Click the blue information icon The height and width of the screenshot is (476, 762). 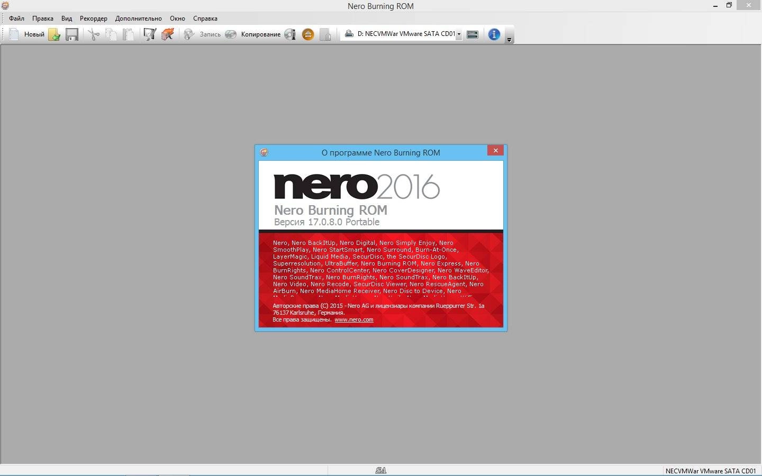(494, 34)
